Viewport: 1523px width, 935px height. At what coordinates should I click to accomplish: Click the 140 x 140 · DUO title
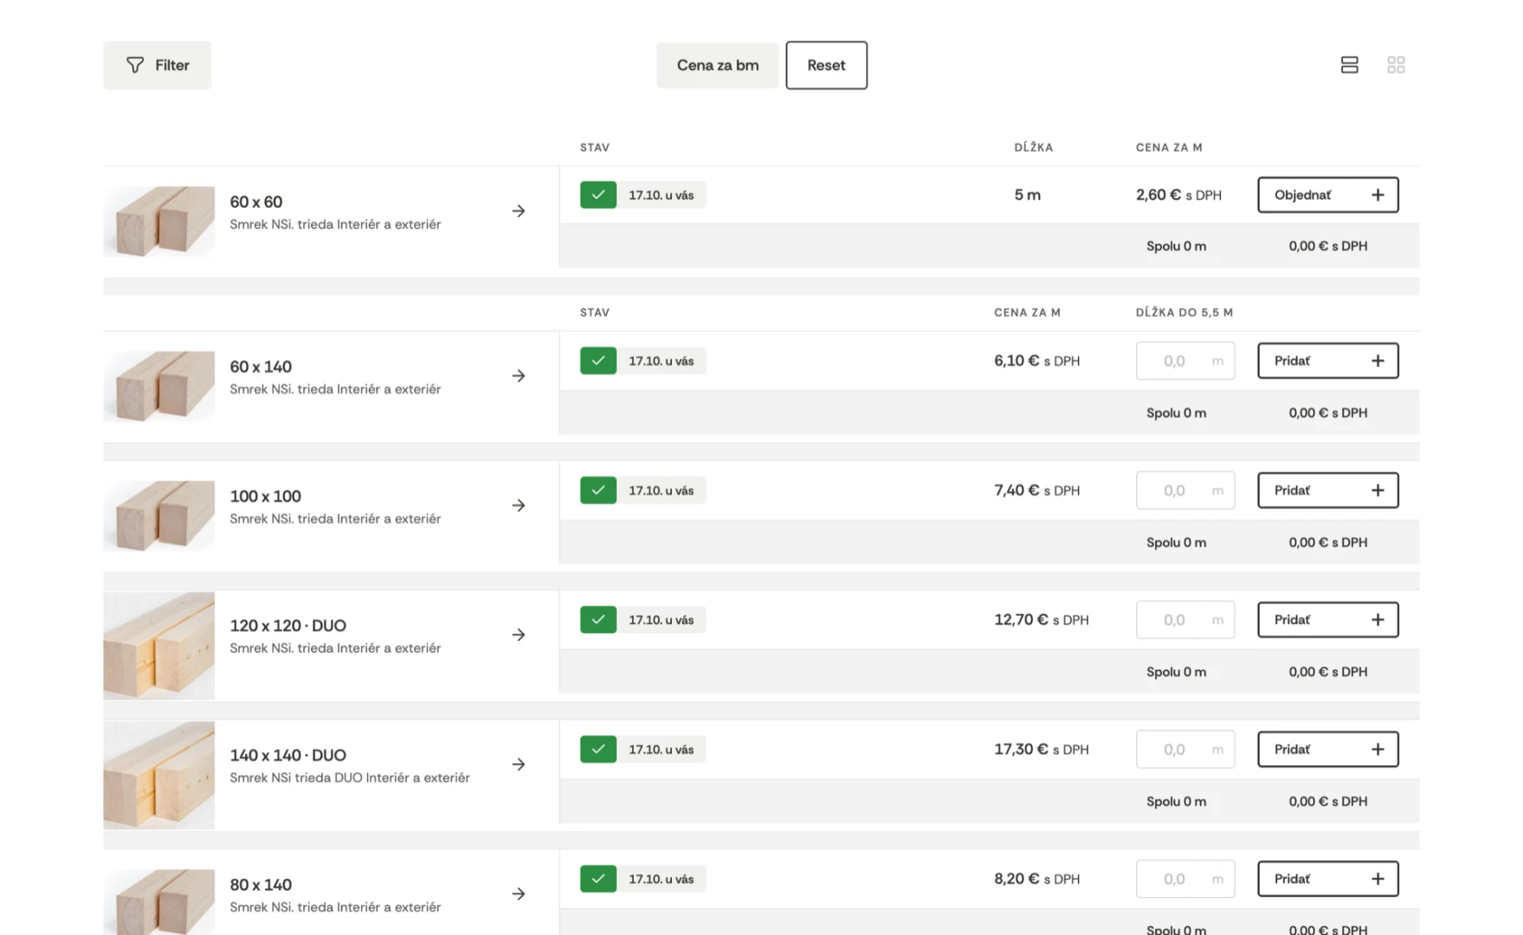[x=288, y=756]
